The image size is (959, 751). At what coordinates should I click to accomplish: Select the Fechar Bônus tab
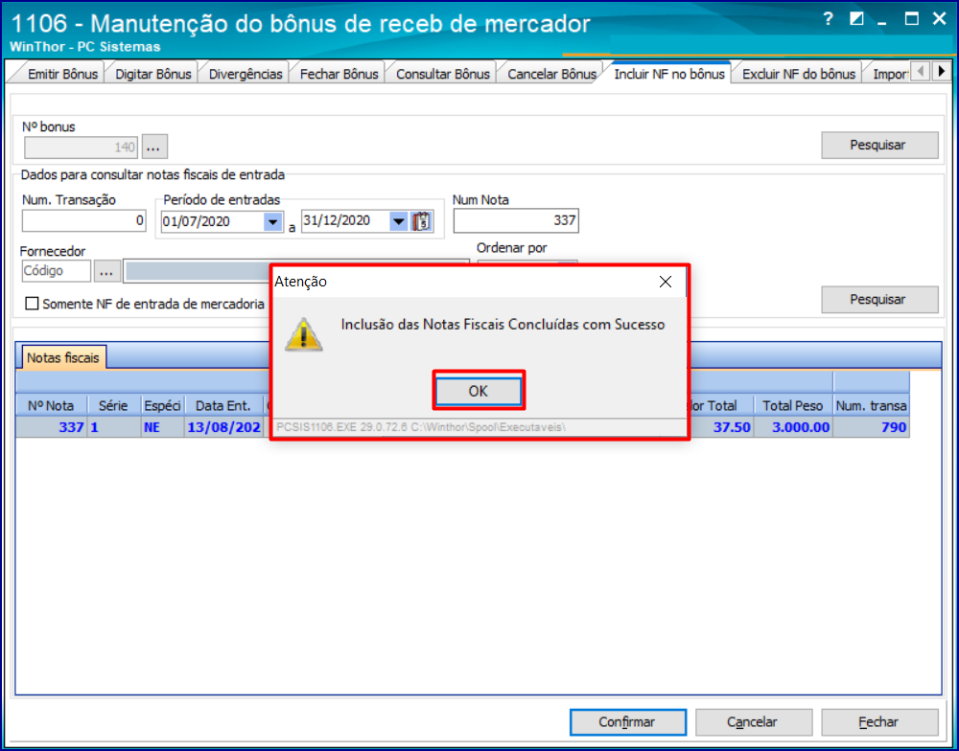pos(339,74)
